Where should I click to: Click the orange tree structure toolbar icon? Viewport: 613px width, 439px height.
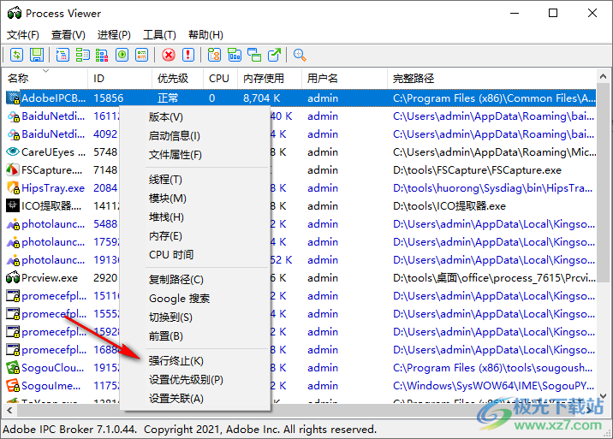click(x=214, y=55)
